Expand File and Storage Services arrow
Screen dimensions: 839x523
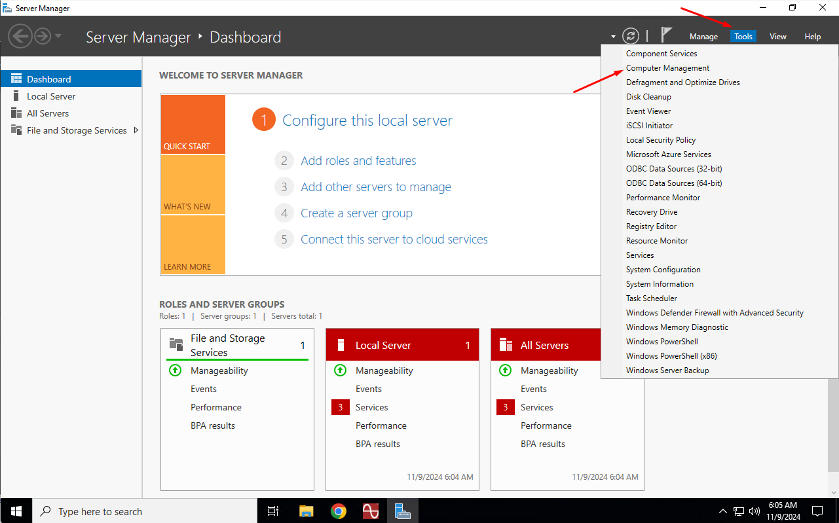[136, 130]
